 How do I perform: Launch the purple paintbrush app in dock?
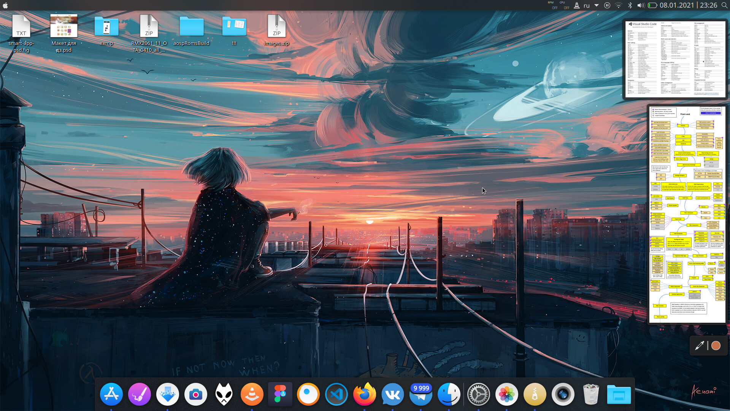pyautogui.click(x=139, y=394)
